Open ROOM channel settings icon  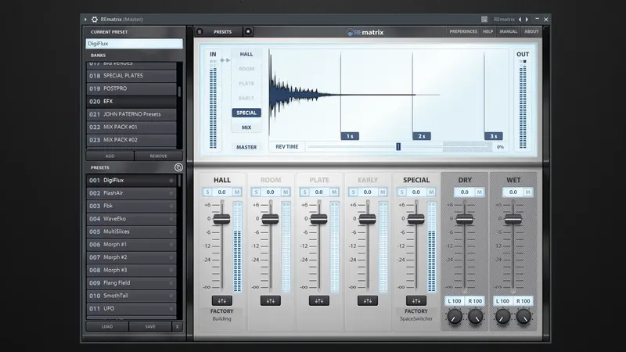[270, 300]
